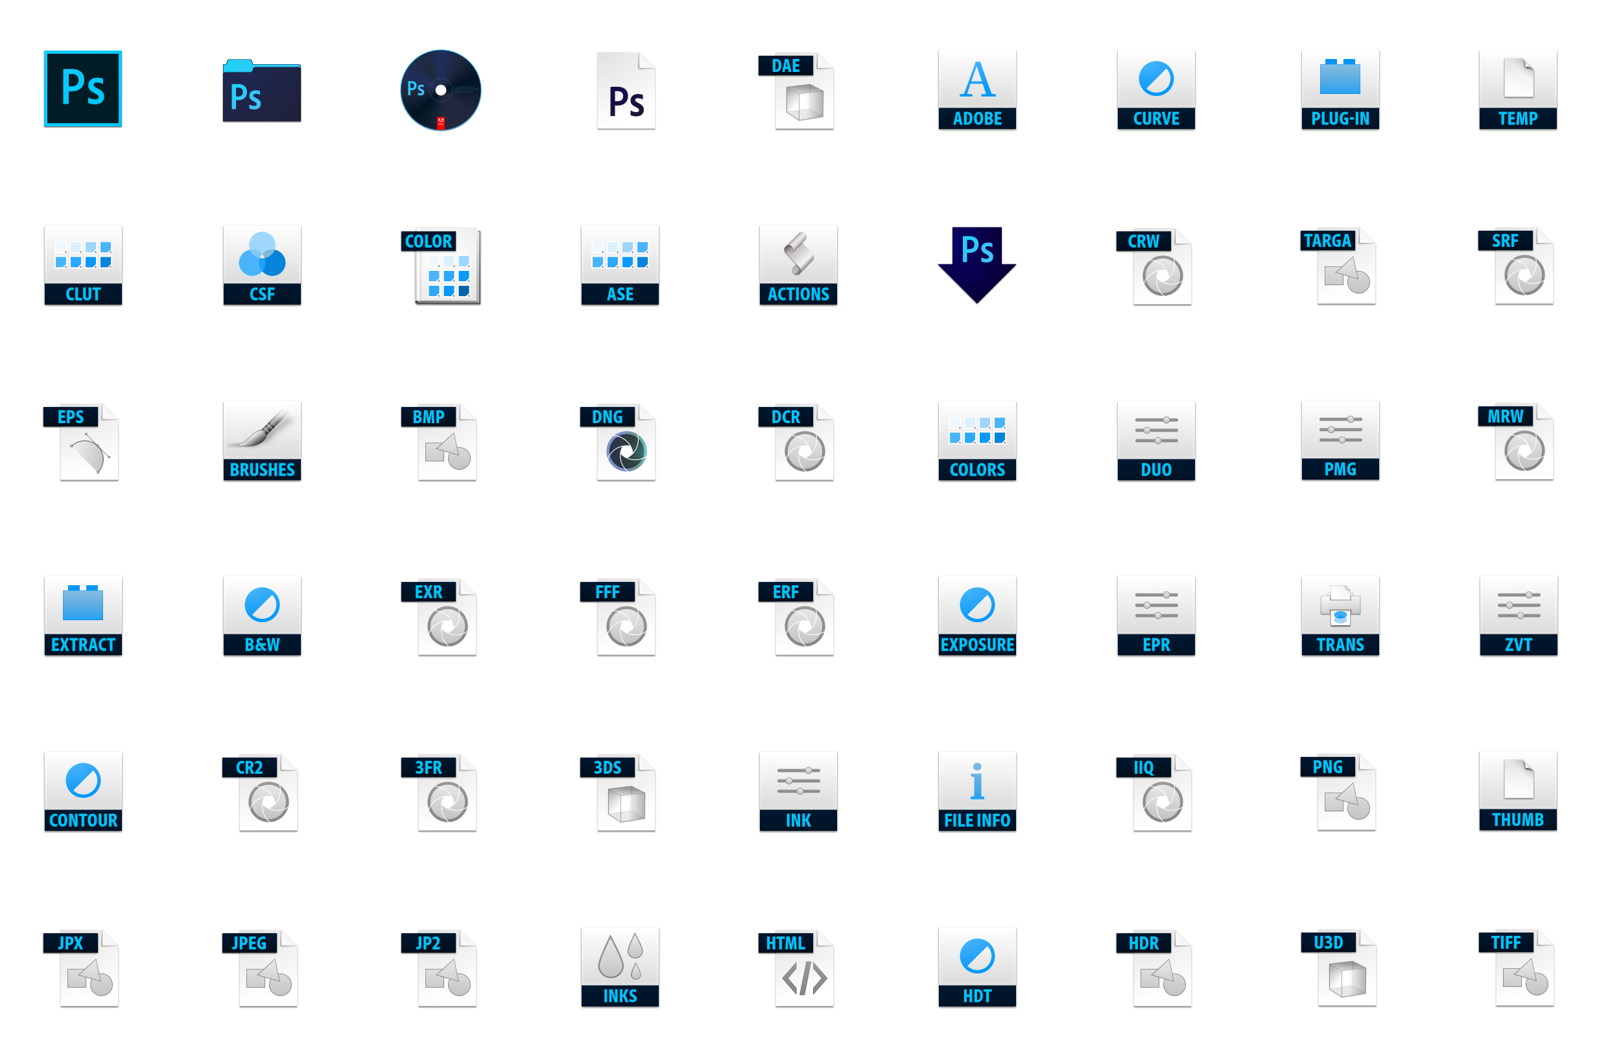Open the Photoshop folder icon
Screen dimensions: 1621x1057
261,91
